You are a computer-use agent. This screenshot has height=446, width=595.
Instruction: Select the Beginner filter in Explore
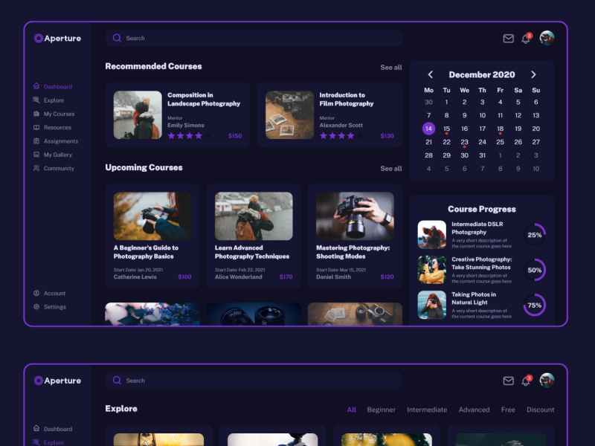(382, 410)
